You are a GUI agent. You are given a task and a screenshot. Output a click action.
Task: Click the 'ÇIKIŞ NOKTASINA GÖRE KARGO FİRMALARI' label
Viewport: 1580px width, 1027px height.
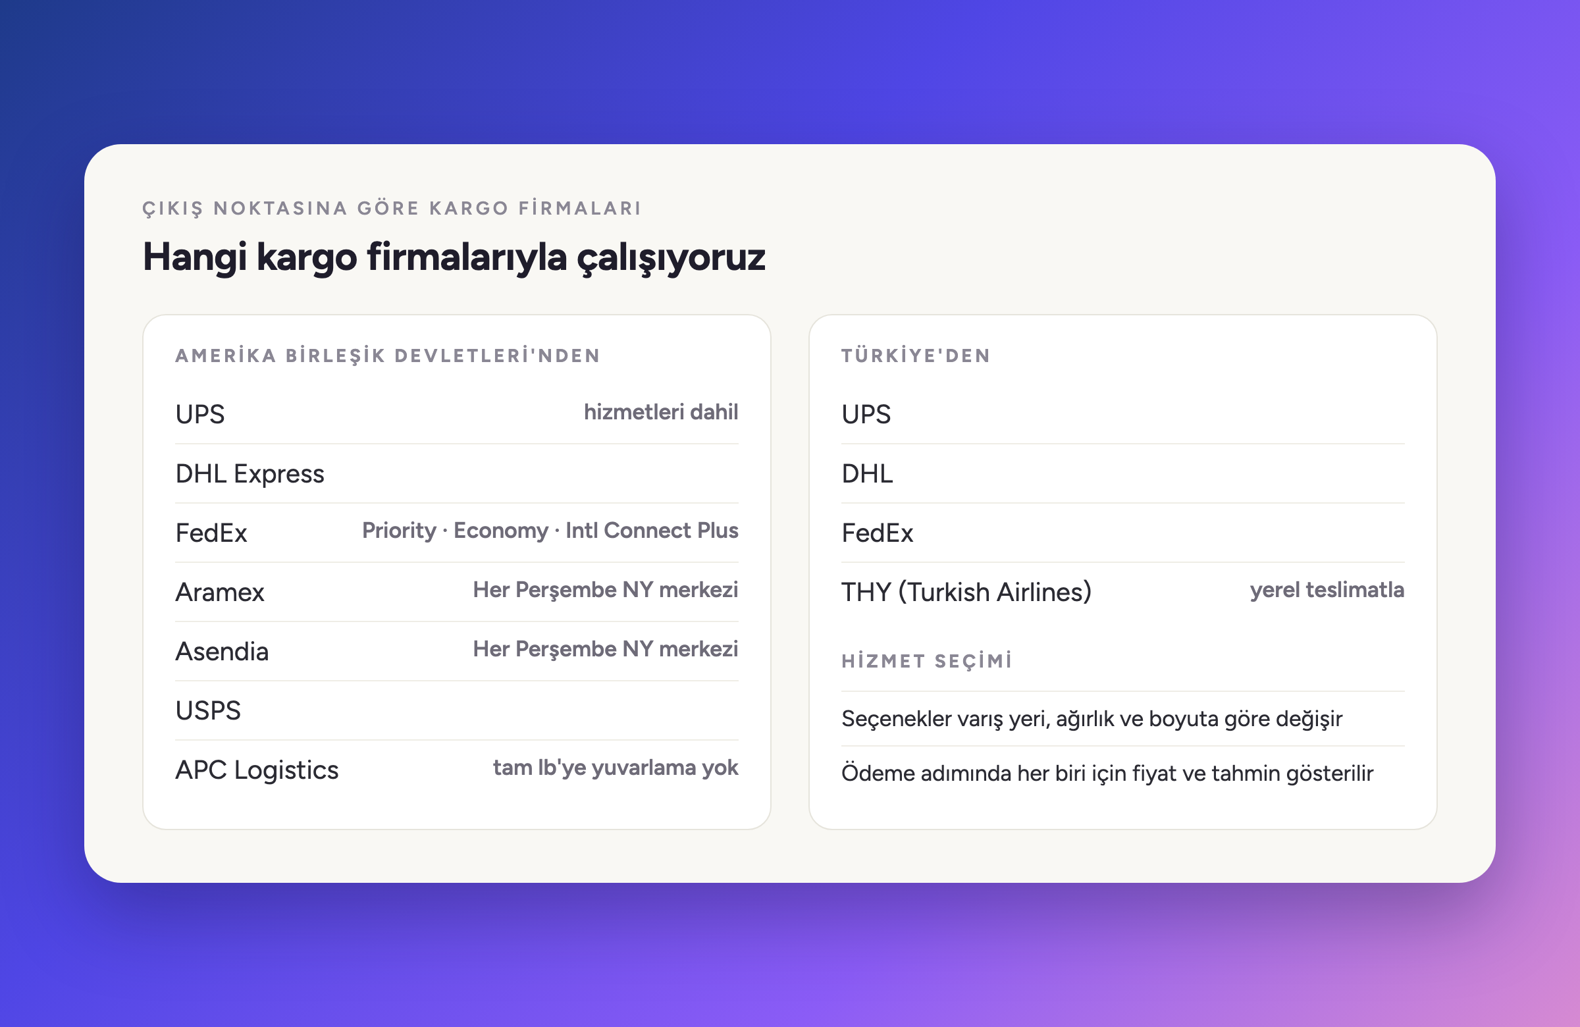click(392, 208)
